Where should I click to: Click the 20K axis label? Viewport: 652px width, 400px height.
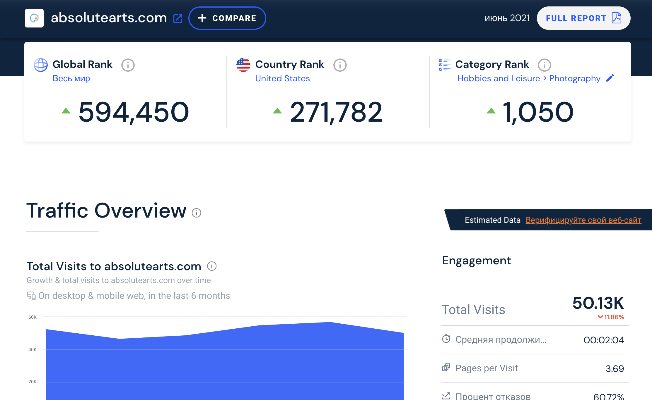tap(33, 382)
